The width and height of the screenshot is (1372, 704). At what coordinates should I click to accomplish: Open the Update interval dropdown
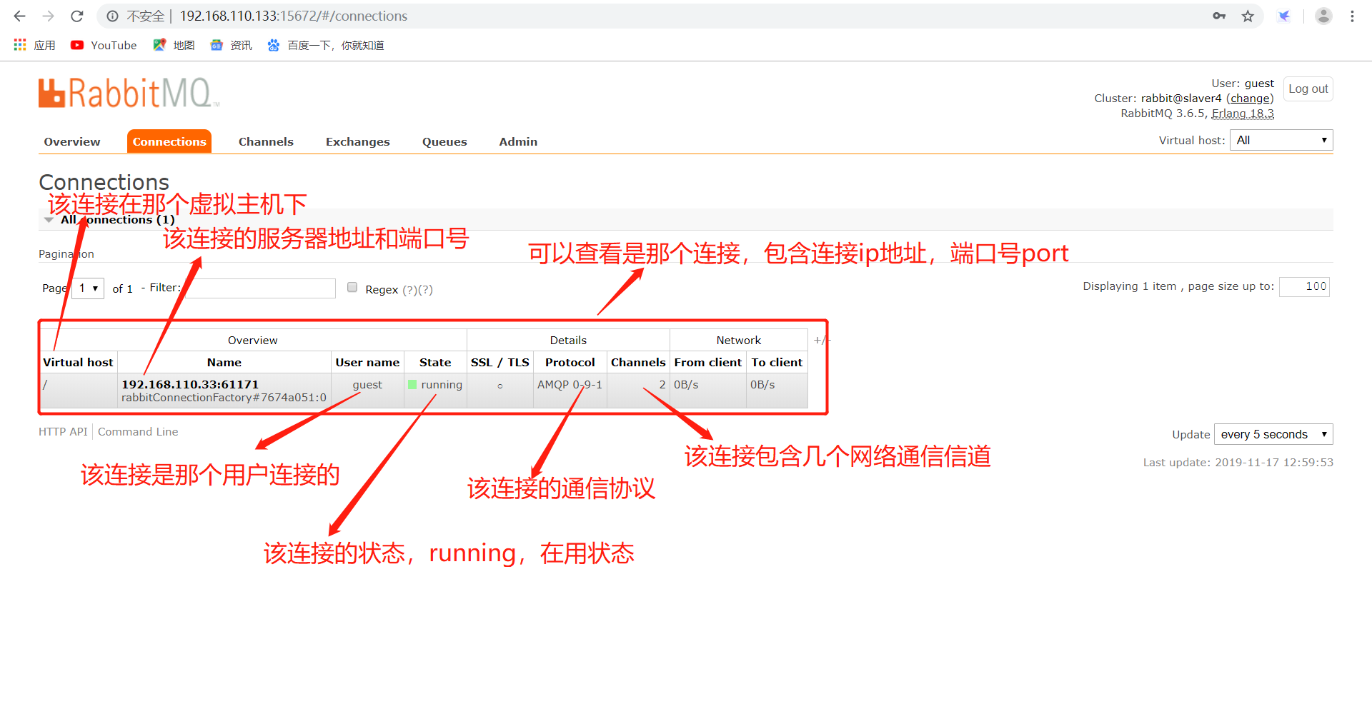click(1273, 434)
